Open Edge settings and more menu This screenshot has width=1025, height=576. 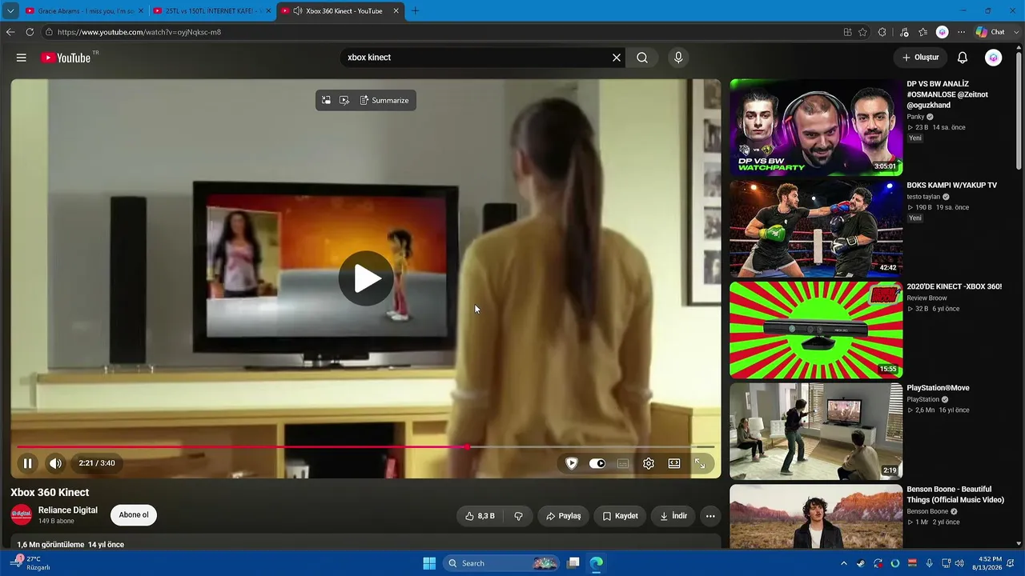tap(961, 32)
